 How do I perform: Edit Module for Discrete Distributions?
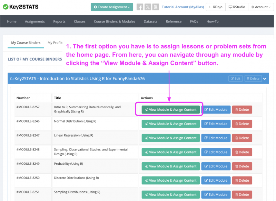click(216, 181)
